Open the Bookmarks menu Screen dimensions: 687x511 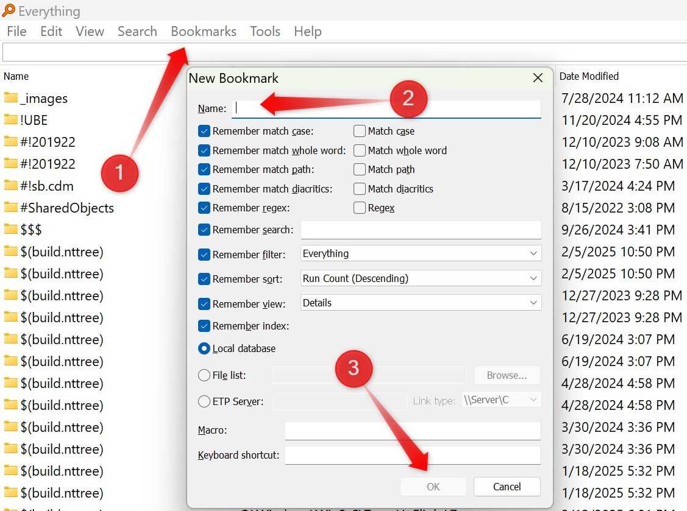tap(203, 31)
